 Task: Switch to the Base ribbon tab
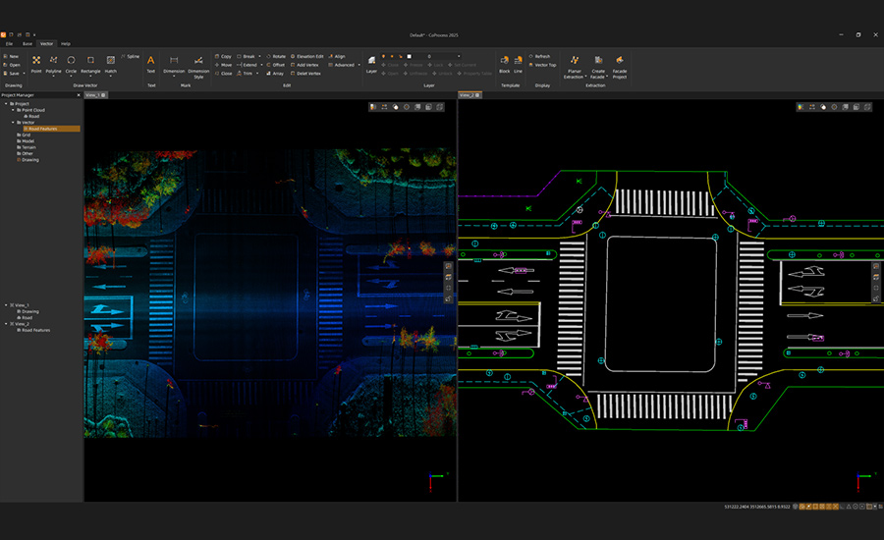pyautogui.click(x=28, y=44)
